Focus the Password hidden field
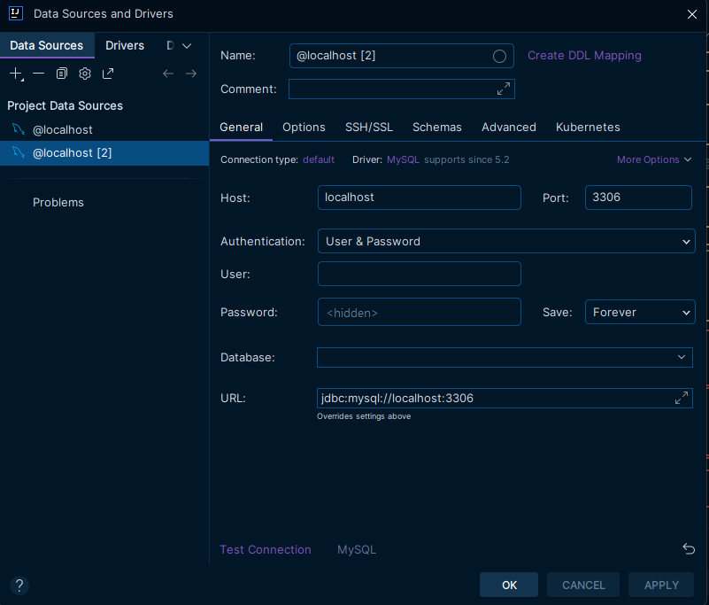Viewport: 709px width, 605px height. coord(420,312)
